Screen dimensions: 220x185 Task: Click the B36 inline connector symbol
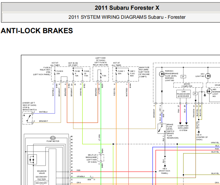point(92,178)
